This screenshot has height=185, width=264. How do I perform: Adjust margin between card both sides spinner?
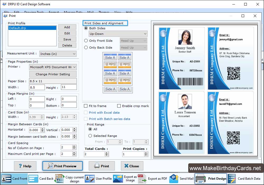pos(74,136)
